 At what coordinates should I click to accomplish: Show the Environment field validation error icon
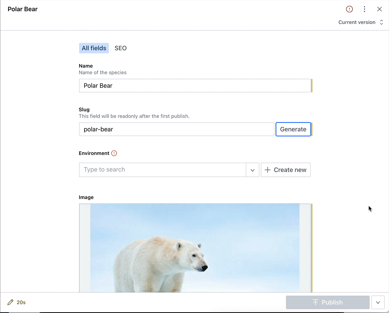114,153
